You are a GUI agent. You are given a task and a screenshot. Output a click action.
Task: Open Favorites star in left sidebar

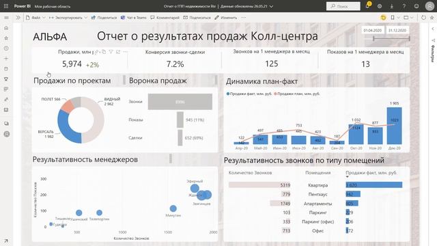point(6,38)
